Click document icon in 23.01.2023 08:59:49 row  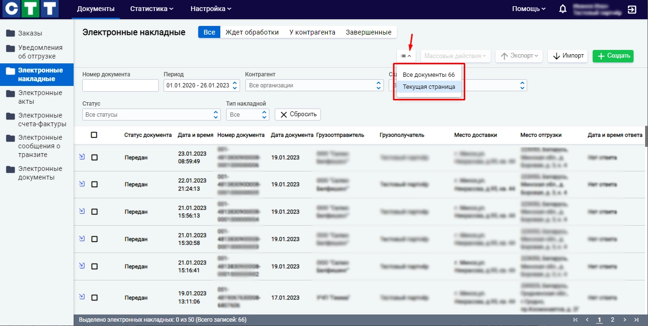click(82, 157)
